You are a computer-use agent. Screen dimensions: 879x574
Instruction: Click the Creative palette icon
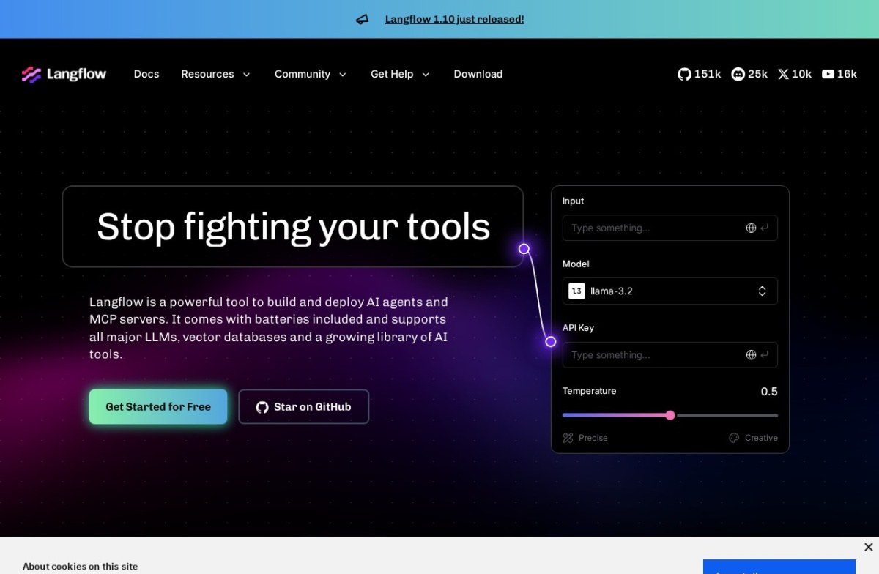pyautogui.click(x=734, y=438)
